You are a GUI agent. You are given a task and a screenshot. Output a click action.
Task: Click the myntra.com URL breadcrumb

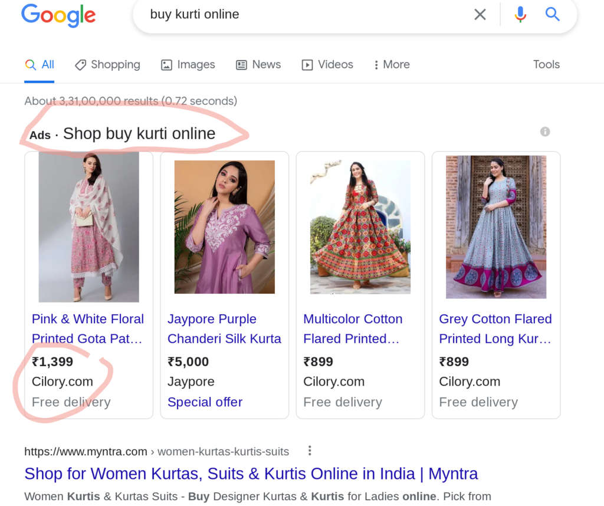click(156, 451)
